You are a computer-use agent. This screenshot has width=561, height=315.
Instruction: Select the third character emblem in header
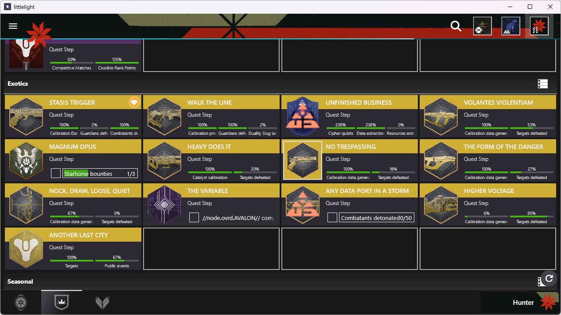coord(539,26)
